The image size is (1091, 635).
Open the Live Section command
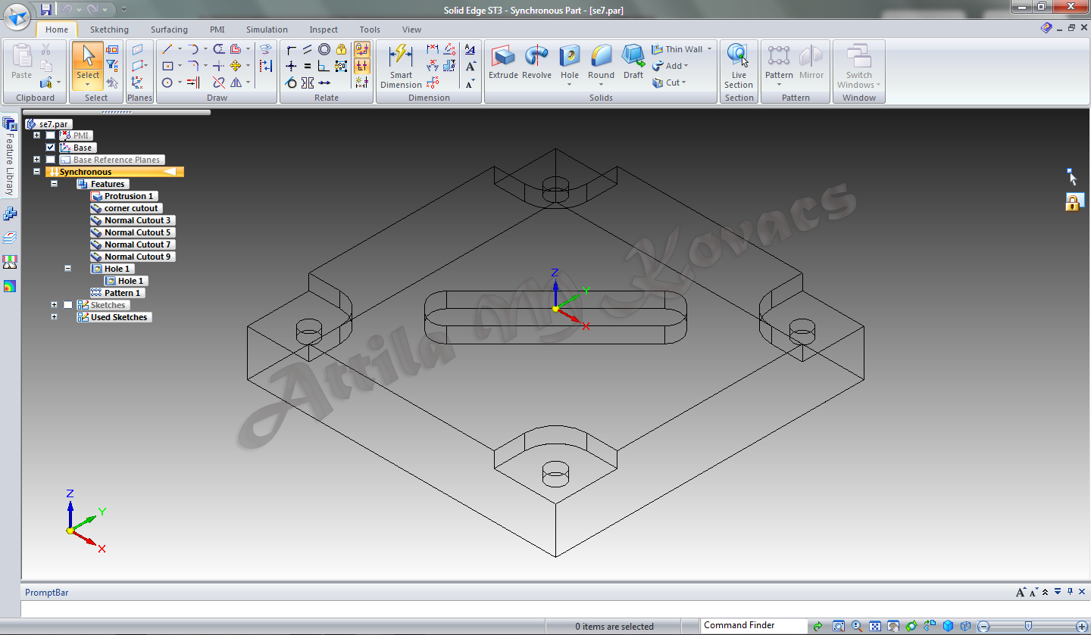(x=739, y=66)
